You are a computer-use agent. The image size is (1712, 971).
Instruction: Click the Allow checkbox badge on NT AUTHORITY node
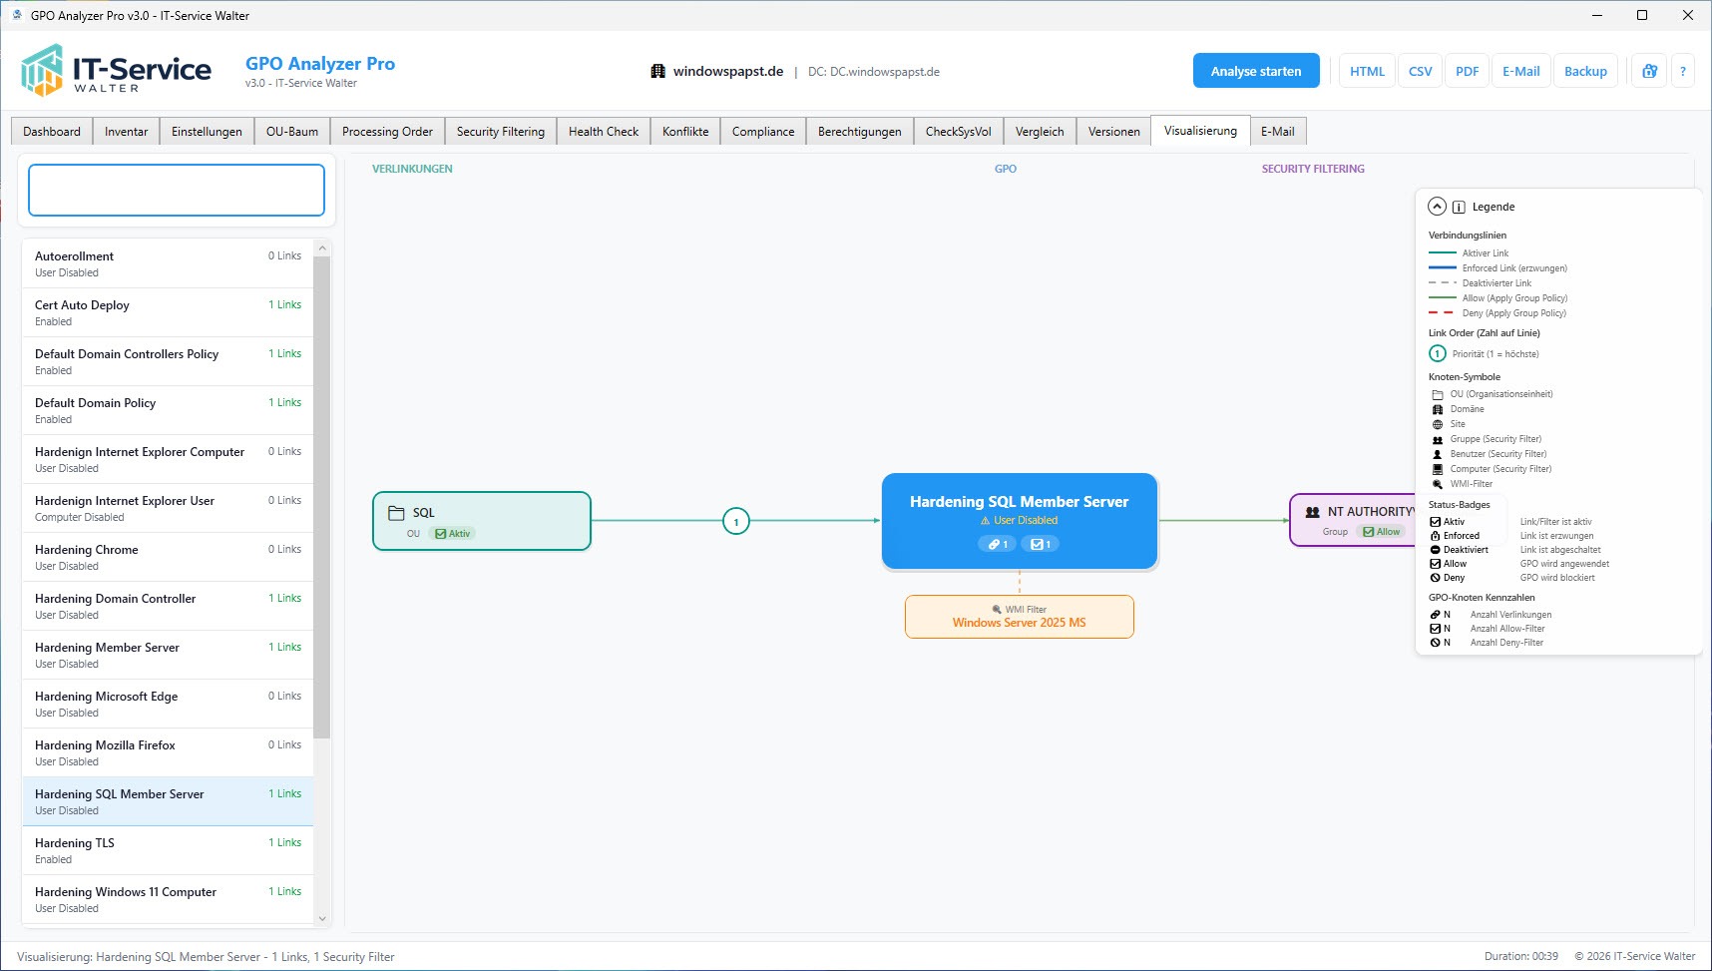coord(1382,532)
